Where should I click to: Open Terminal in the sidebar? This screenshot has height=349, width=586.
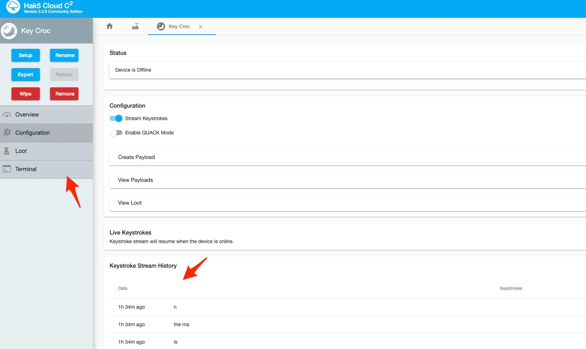46,169
